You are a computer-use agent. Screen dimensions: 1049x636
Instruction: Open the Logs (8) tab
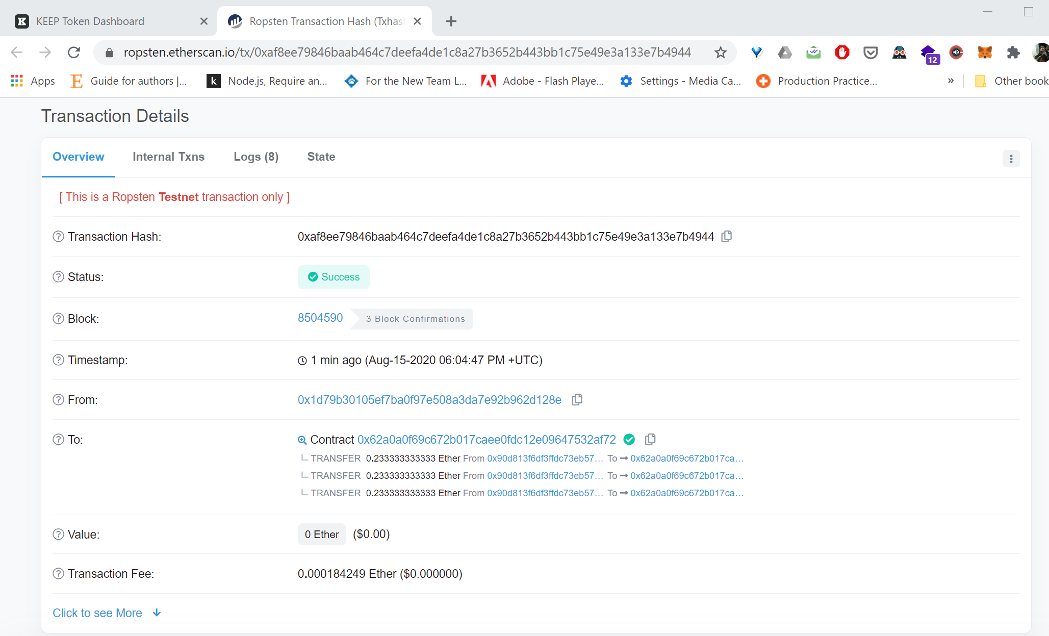point(256,157)
